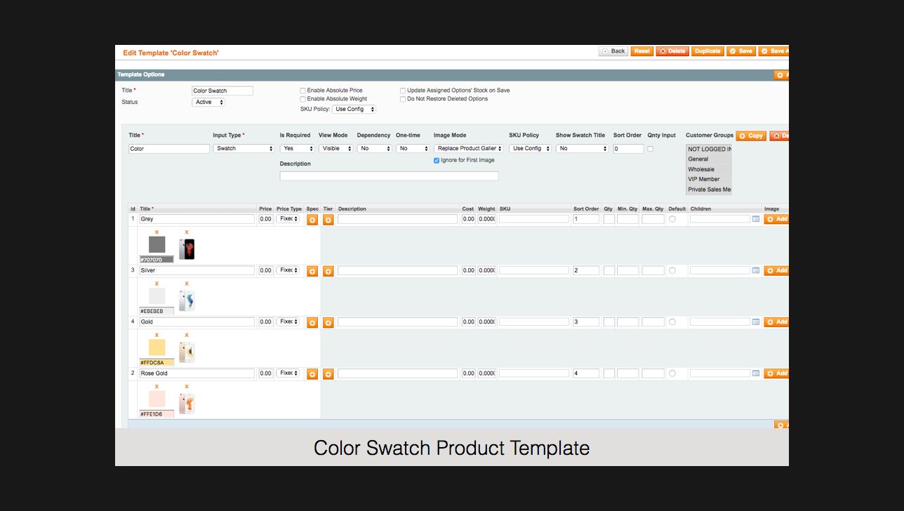Click the Duplicate button

click(x=707, y=51)
